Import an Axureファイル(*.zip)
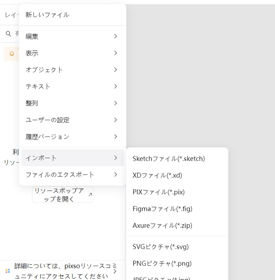Screen dimensions: 275x280 click(x=177, y=226)
